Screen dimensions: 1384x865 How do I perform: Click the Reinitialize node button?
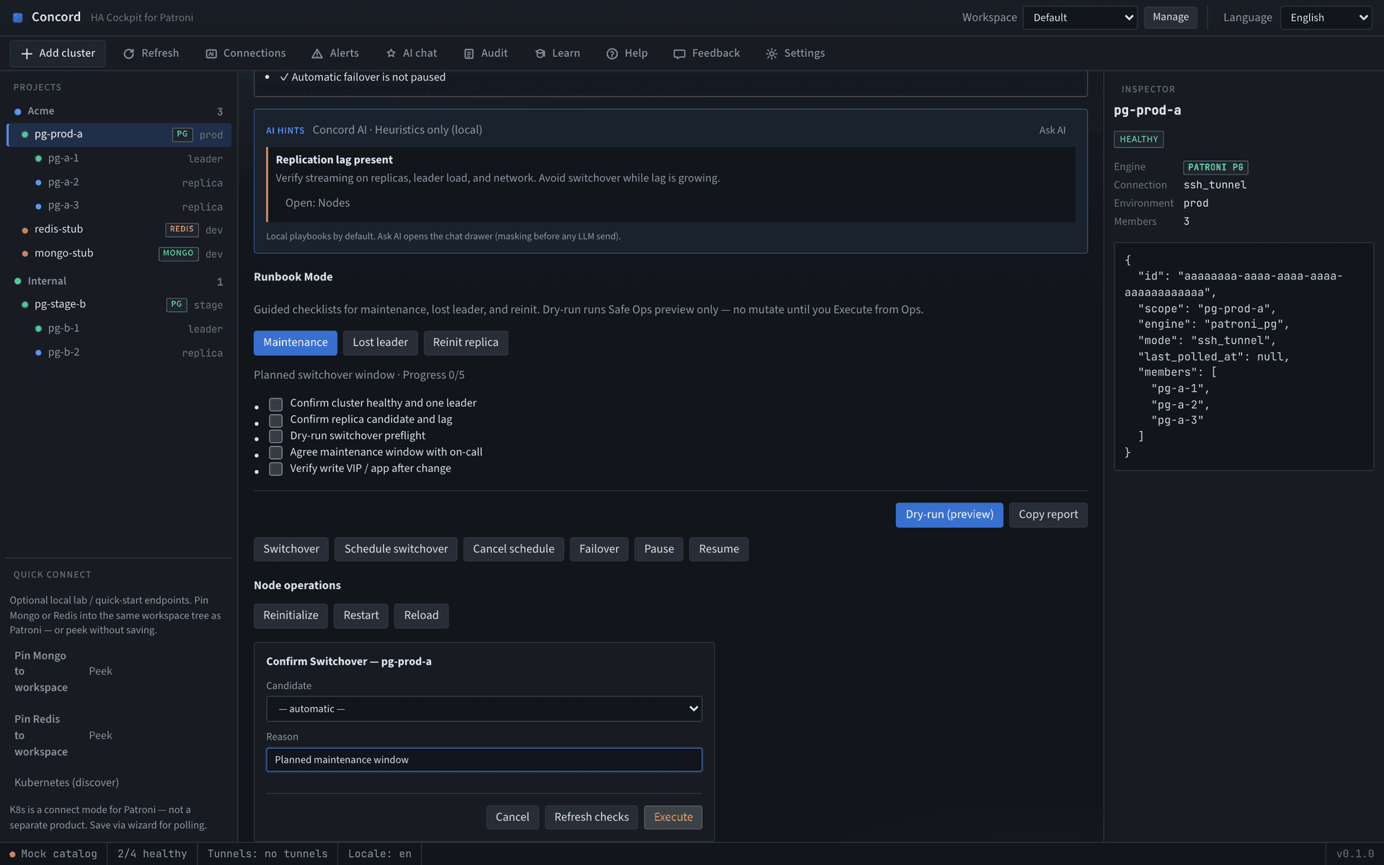[x=290, y=616]
